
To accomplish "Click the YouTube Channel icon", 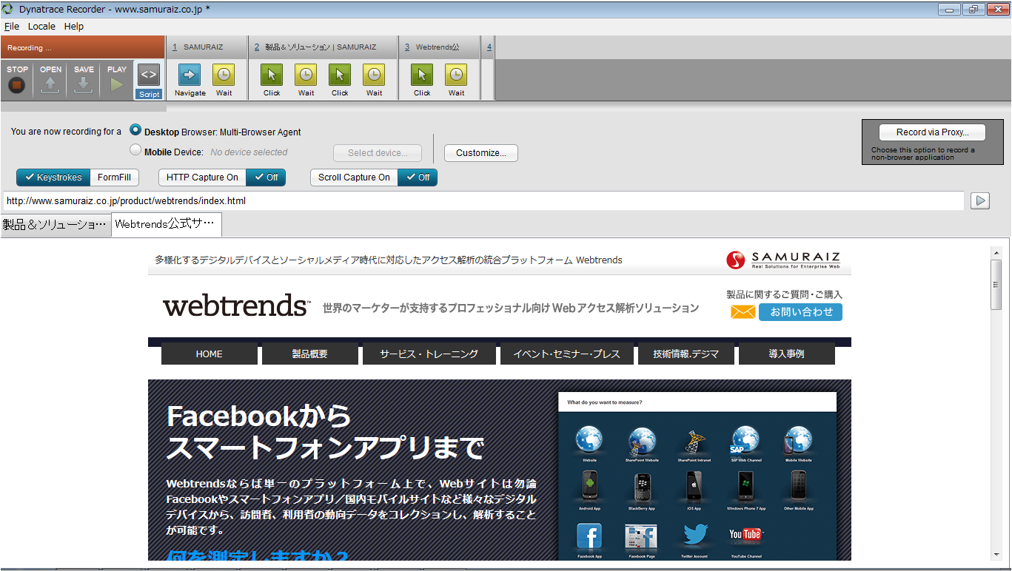I will pos(745,534).
